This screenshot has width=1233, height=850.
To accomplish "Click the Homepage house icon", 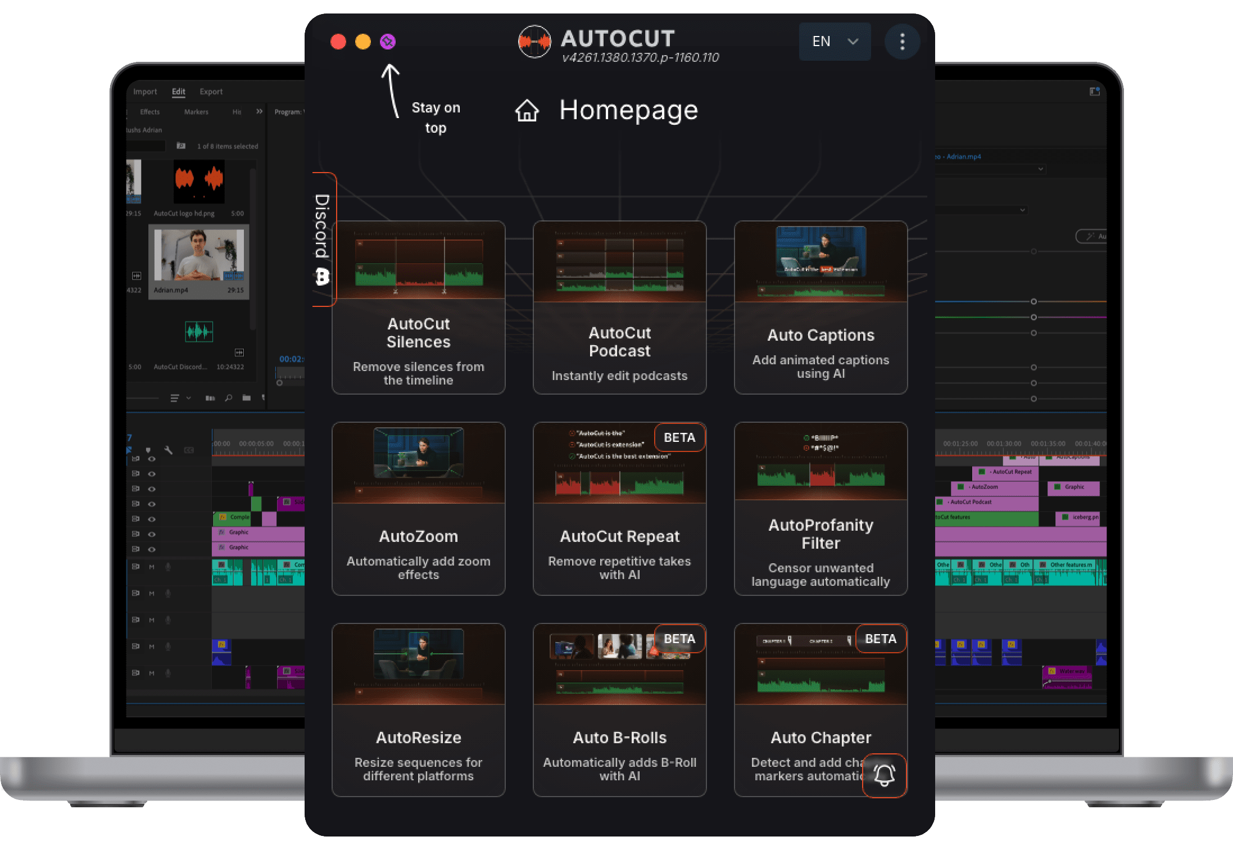I will click(x=527, y=111).
